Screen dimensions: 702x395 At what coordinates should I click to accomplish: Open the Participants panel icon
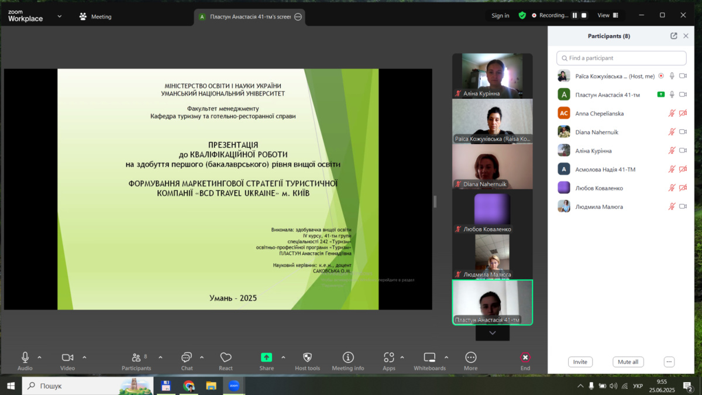tap(136, 357)
